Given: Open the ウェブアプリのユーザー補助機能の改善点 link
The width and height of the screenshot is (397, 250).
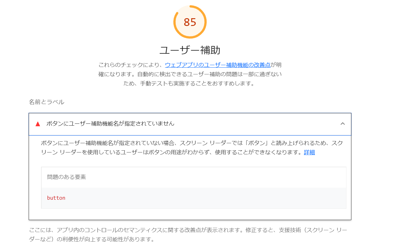Looking at the screenshot, I should 218,65.
